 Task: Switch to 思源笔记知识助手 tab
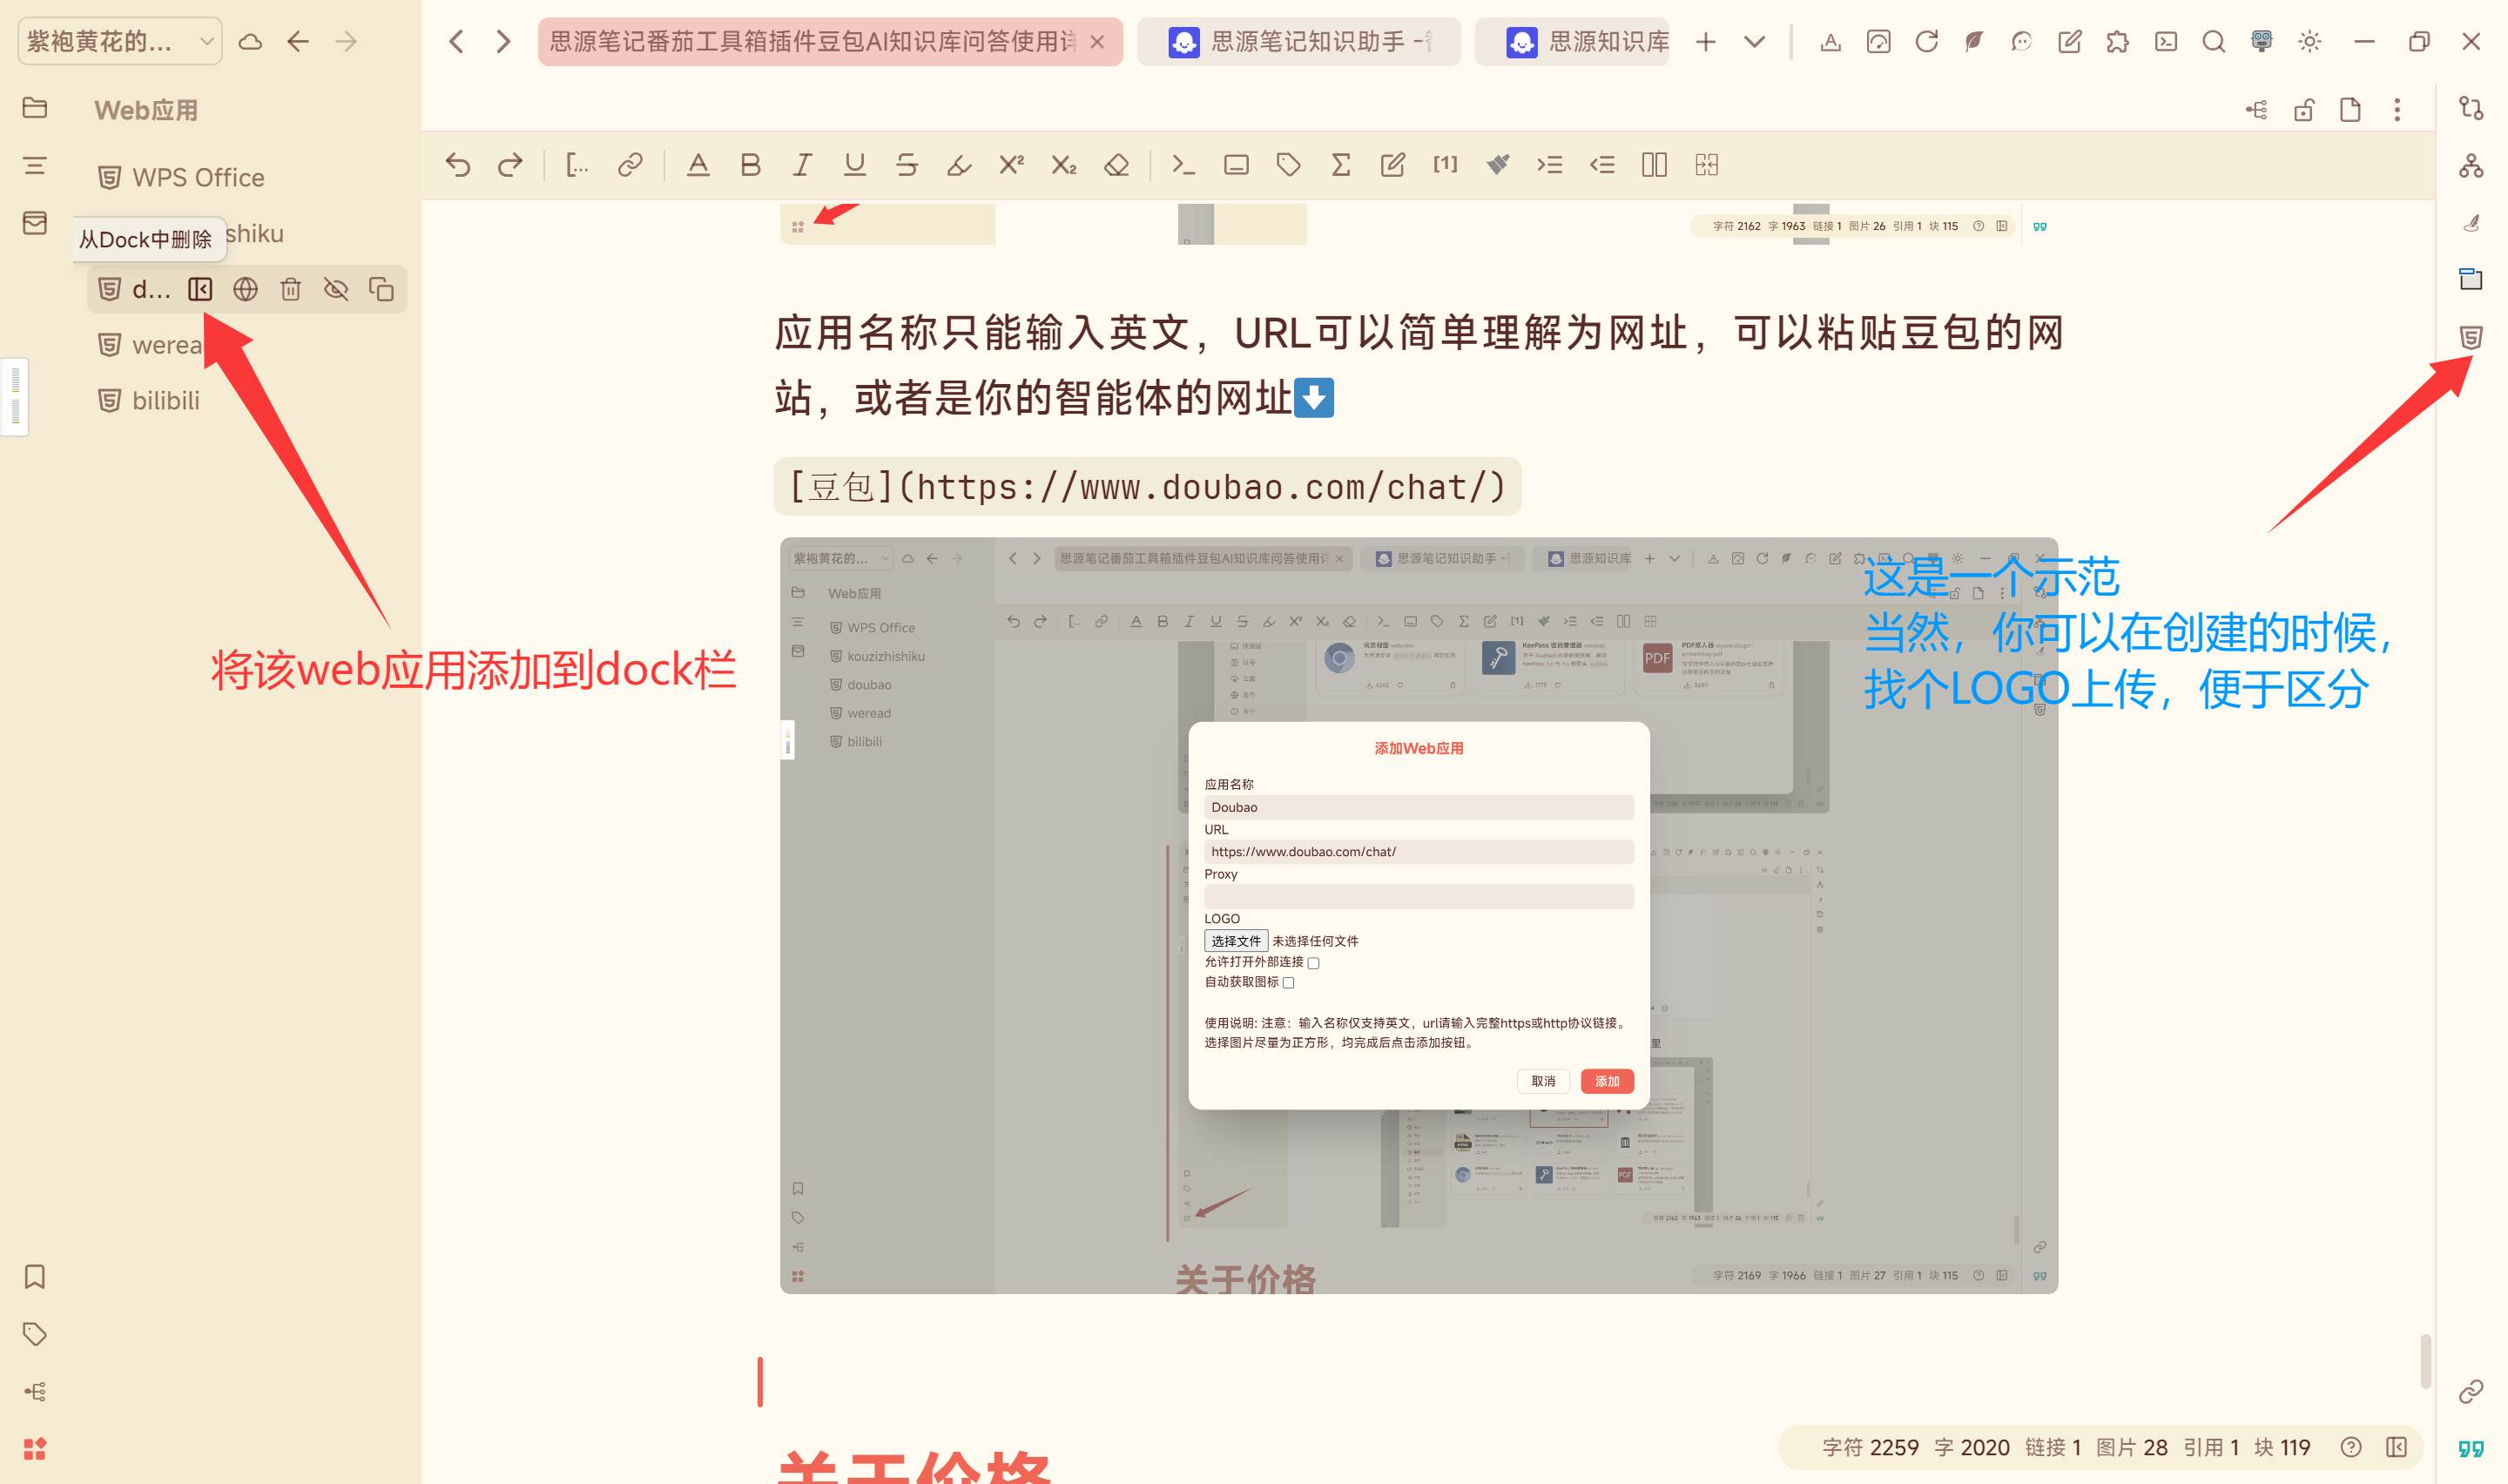pos(1299,41)
